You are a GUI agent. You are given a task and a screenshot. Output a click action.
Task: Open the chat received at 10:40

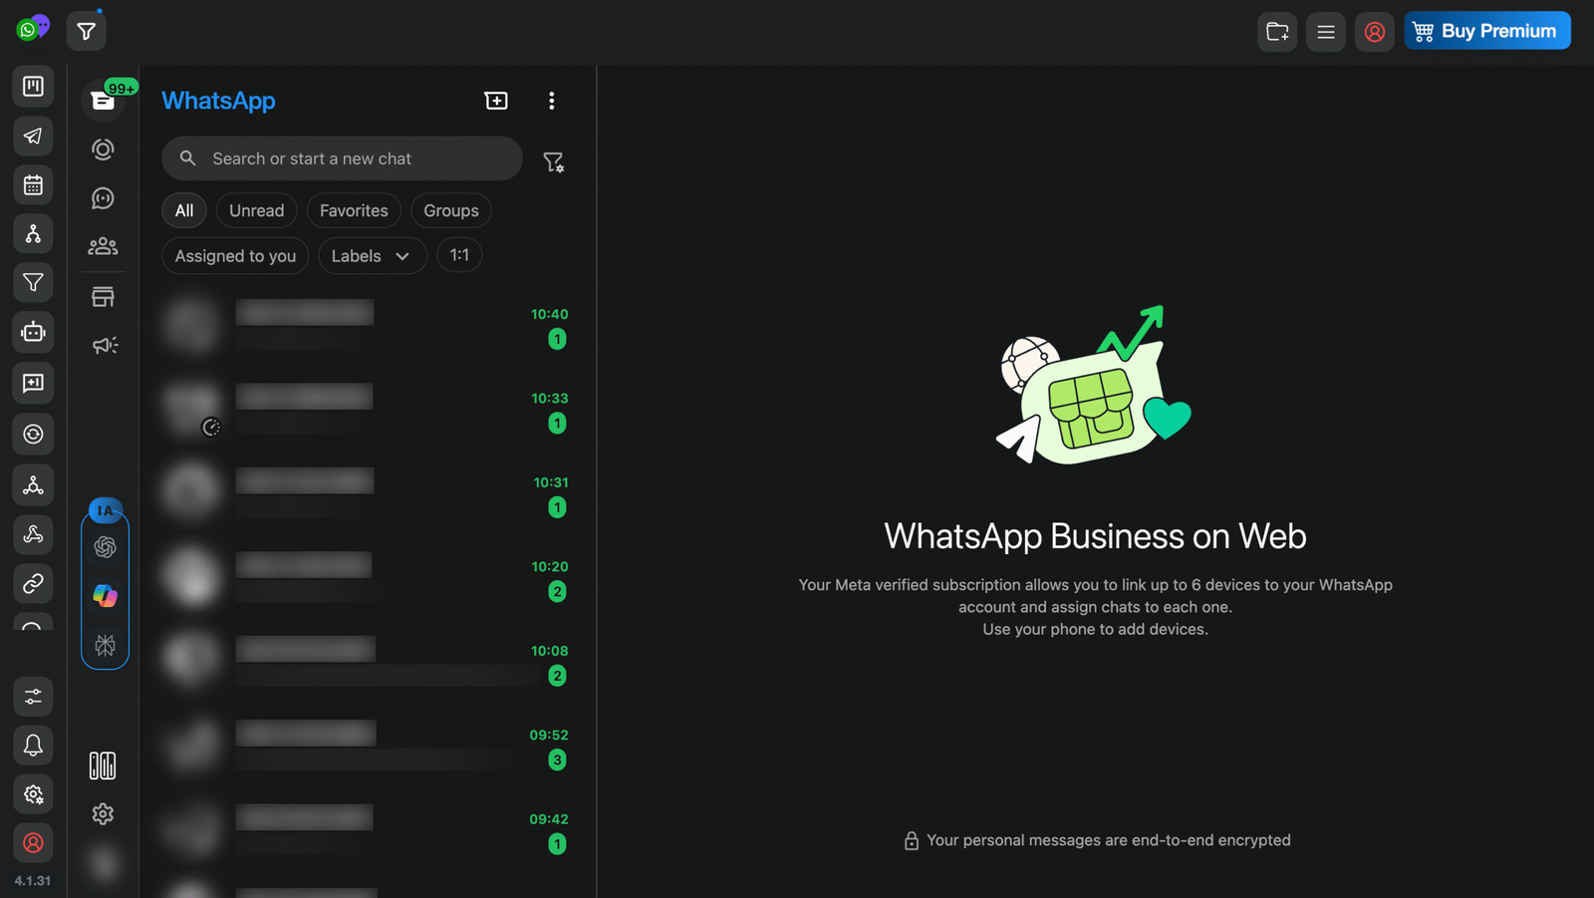click(x=368, y=325)
